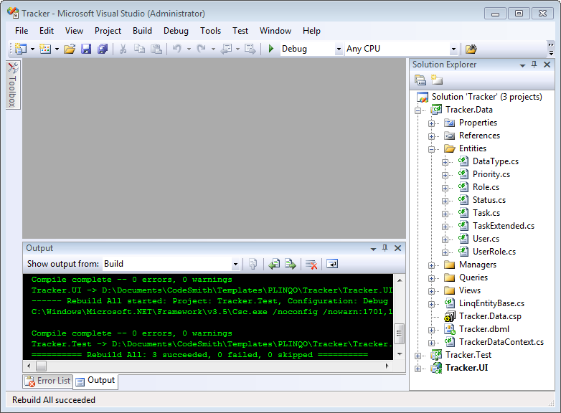
Task: Toggle word wrap in Output window
Action: [332, 265]
